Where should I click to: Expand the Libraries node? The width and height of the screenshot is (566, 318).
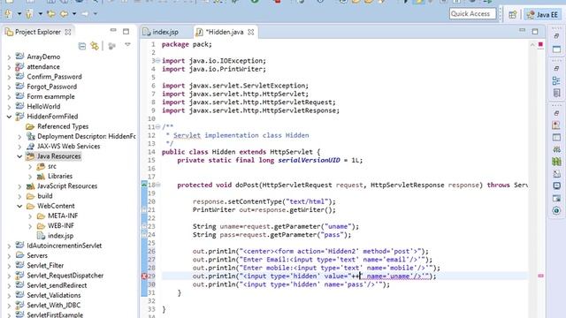pos(30,177)
